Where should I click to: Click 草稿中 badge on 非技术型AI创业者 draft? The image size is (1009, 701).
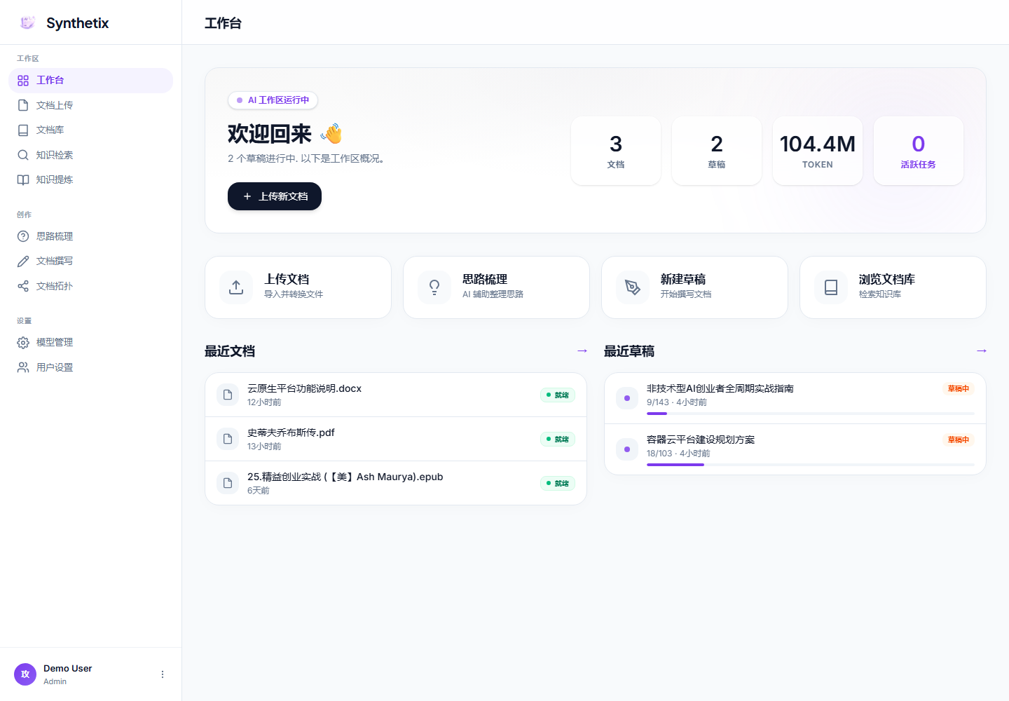[959, 388]
